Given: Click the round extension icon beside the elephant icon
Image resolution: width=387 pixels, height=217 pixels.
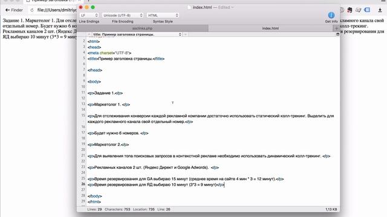Looking at the screenshot, I should pyautogui.click(x=342, y=10).
